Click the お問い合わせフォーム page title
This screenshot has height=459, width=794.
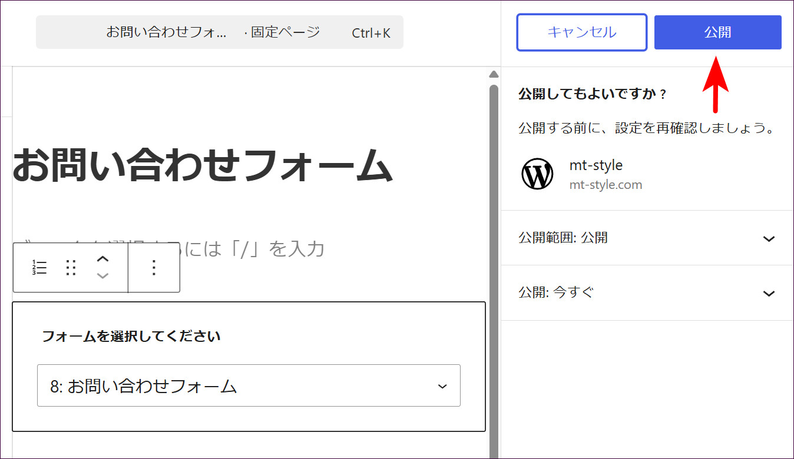202,165
